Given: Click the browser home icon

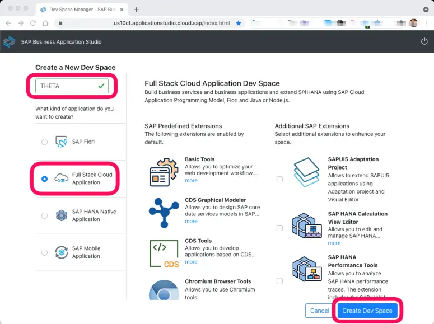Looking at the screenshot, I should pyautogui.click(x=45, y=23).
